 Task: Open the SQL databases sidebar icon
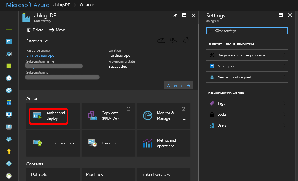(9, 103)
